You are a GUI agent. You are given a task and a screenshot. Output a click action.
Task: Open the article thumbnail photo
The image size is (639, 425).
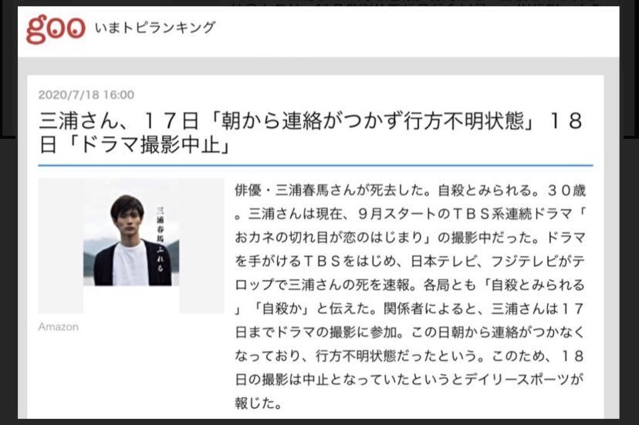pyautogui.click(x=131, y=246)
